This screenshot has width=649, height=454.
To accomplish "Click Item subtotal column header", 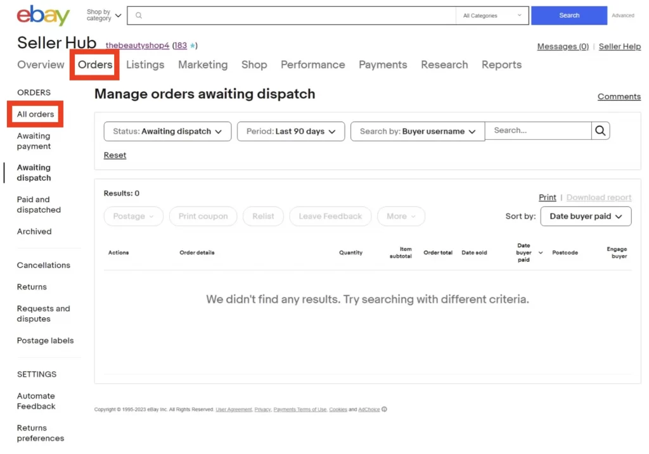I will click(401, 253).
